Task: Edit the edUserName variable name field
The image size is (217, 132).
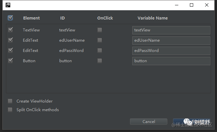Action: click(171, 40)
